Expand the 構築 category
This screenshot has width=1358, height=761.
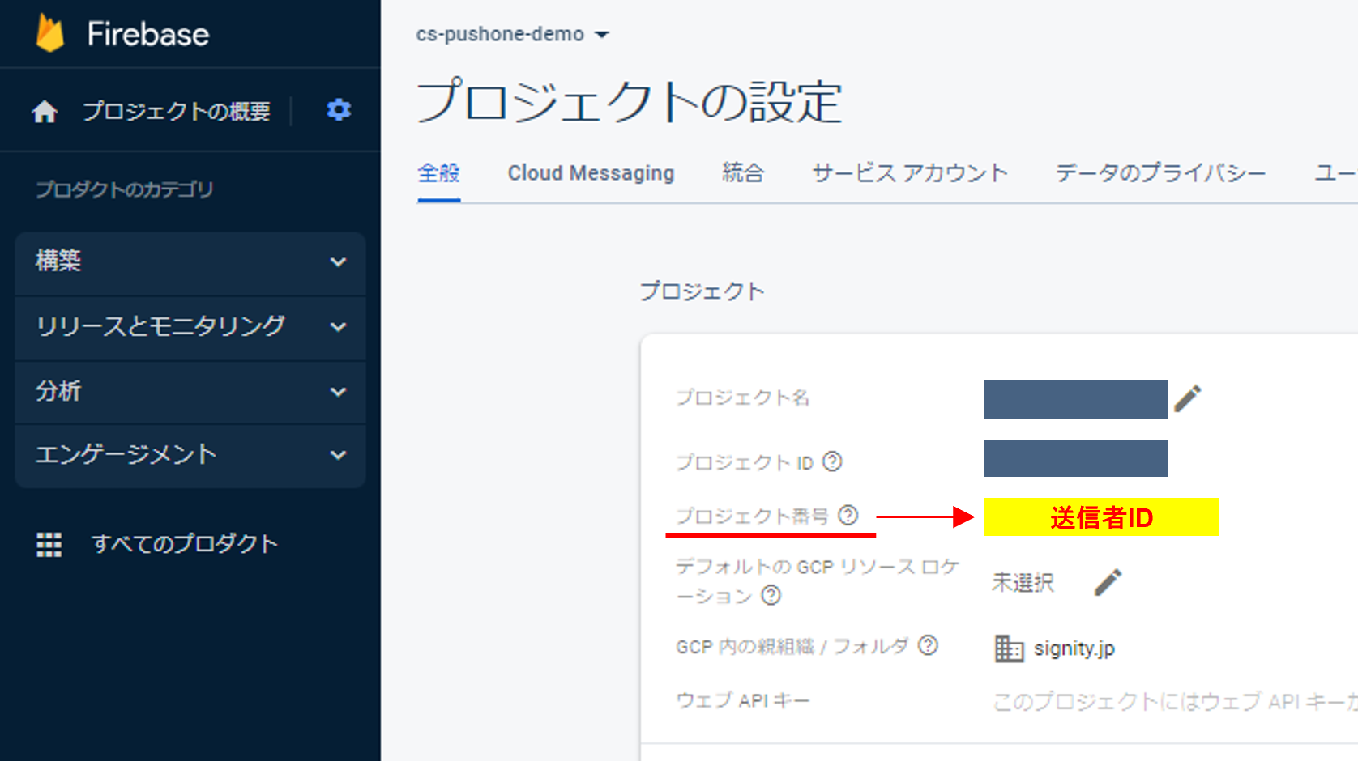[x=190, y=262]
